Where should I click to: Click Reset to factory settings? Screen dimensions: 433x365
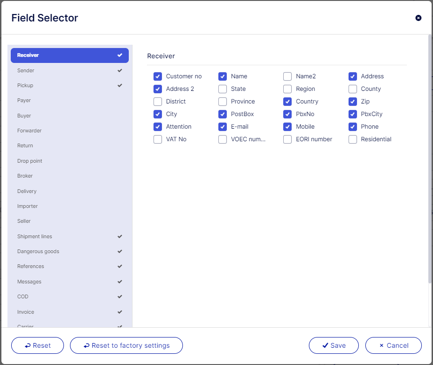tap(126, 345)
